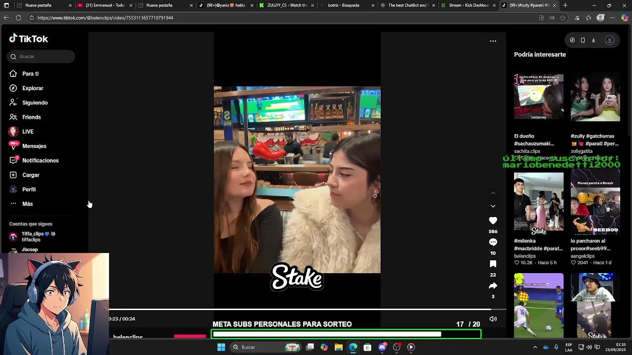Pause the playing video
This screenshot has height=355, width=632.
point(297,179)
